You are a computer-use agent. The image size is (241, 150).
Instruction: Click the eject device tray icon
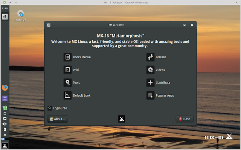(5, 135)
